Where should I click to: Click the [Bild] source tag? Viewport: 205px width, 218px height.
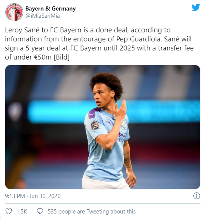click(x=62, y=57)
